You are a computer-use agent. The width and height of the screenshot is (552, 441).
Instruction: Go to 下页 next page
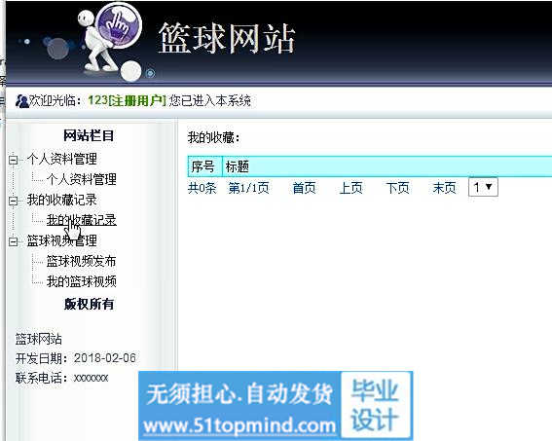coord(397,188)
